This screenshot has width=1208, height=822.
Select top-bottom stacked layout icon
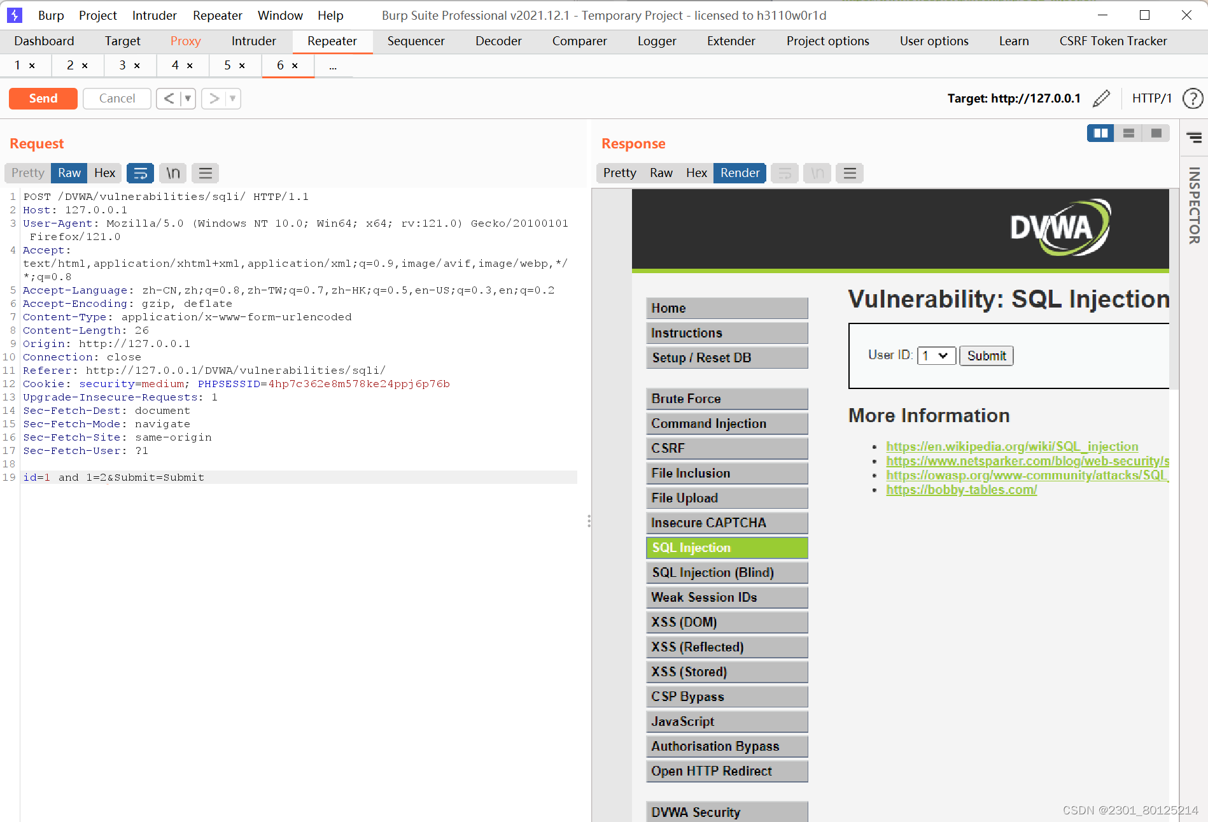[1128, 133]
